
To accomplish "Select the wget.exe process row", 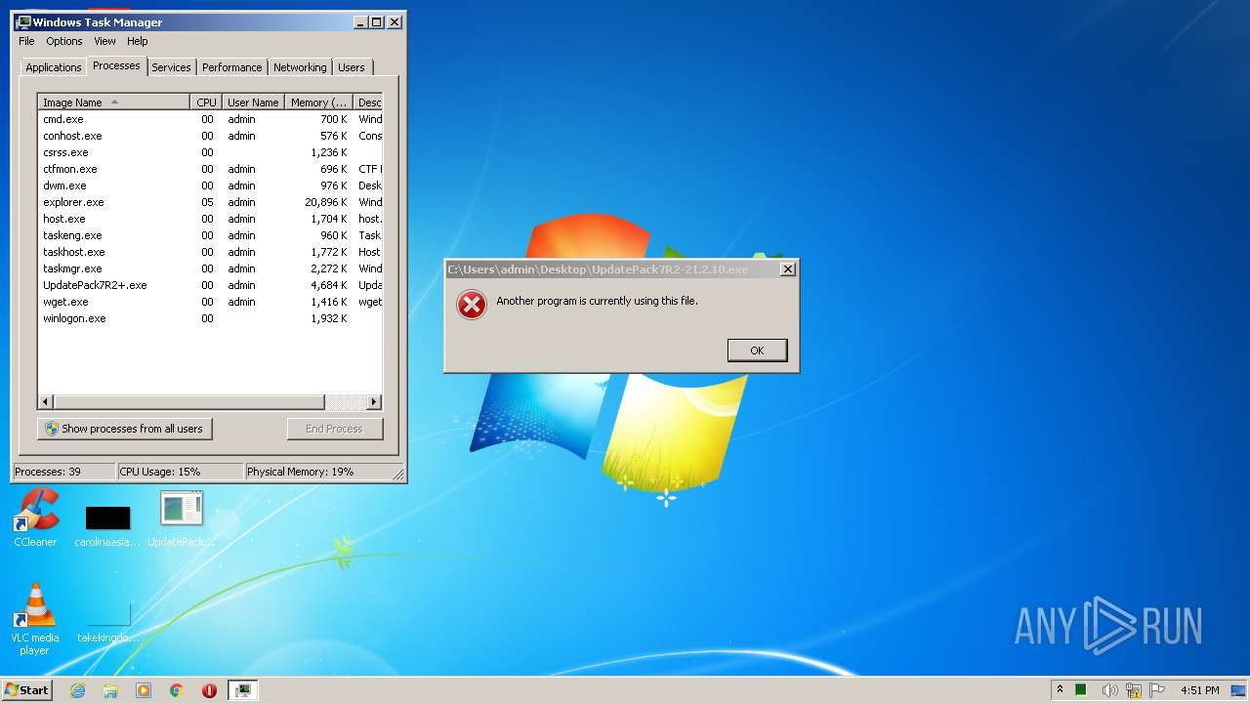I will 210,302.
